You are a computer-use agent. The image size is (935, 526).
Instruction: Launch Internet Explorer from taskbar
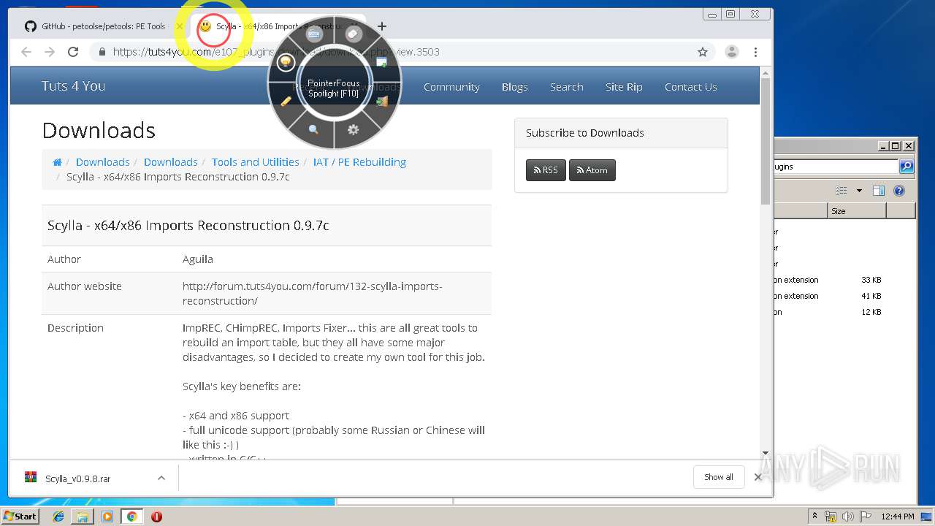(58, 517)
